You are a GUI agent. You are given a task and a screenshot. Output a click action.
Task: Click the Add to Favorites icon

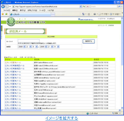(7, 14)
